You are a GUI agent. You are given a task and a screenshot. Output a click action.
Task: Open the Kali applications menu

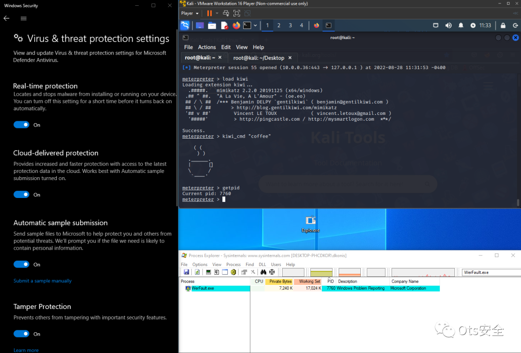(x=185, y=25)
